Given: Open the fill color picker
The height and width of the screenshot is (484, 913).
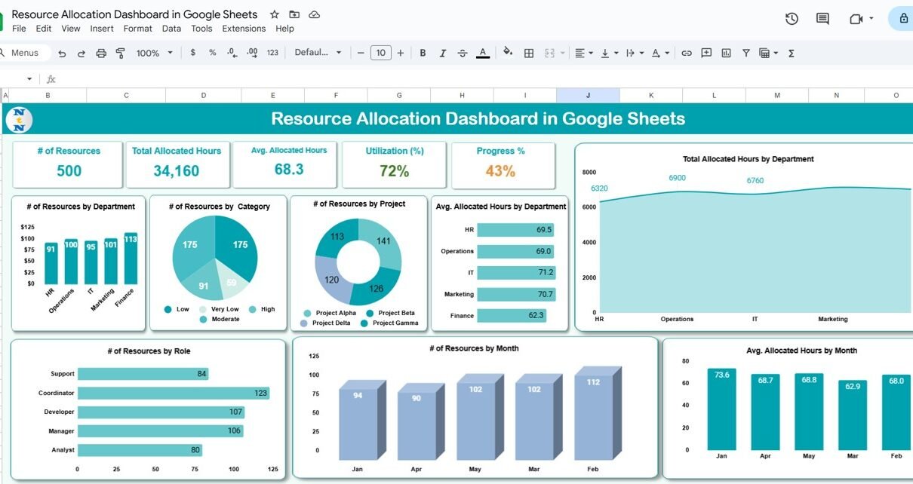Looking at the screenshot, I should [508, 53].
